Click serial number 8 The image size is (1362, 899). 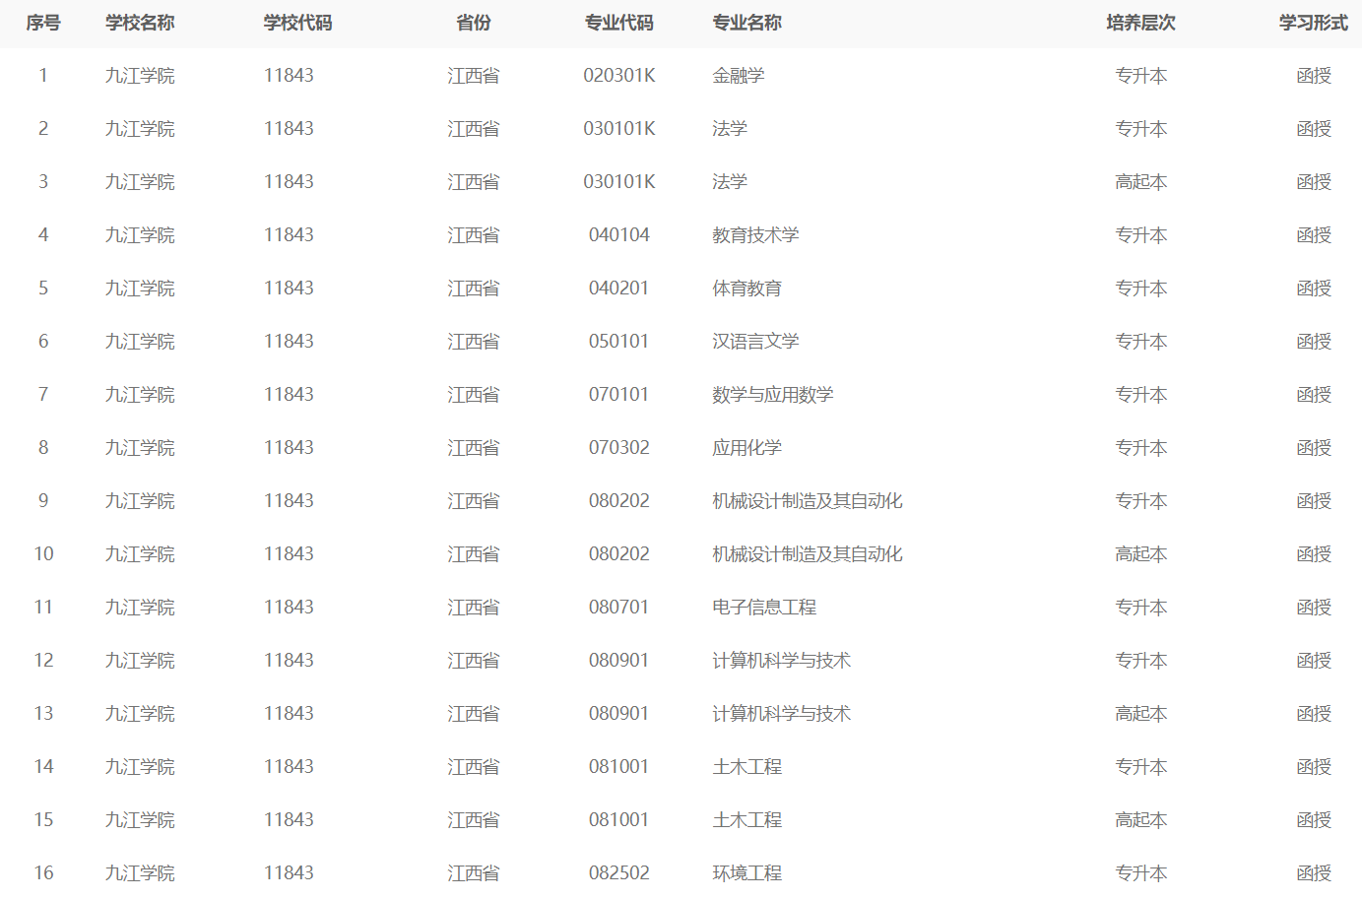43,448
